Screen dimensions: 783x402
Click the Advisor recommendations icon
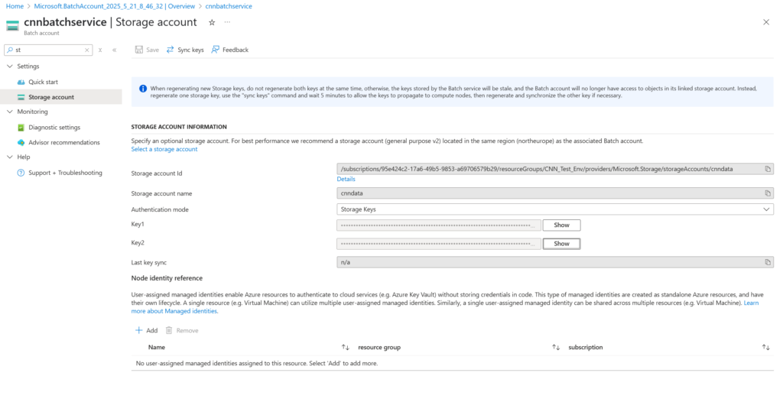pos(21,142)
